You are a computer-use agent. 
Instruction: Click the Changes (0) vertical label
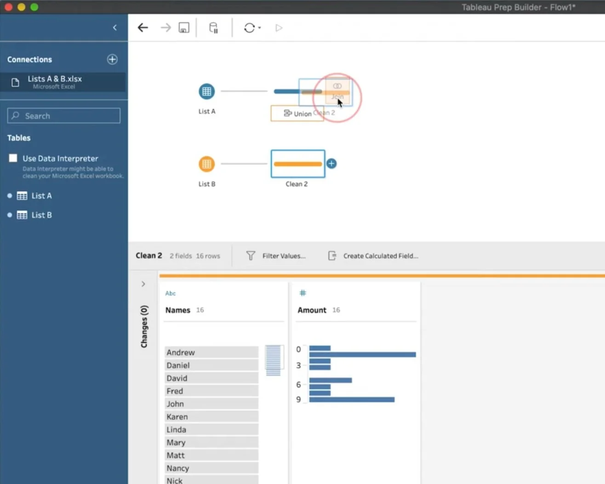[144, 326]
